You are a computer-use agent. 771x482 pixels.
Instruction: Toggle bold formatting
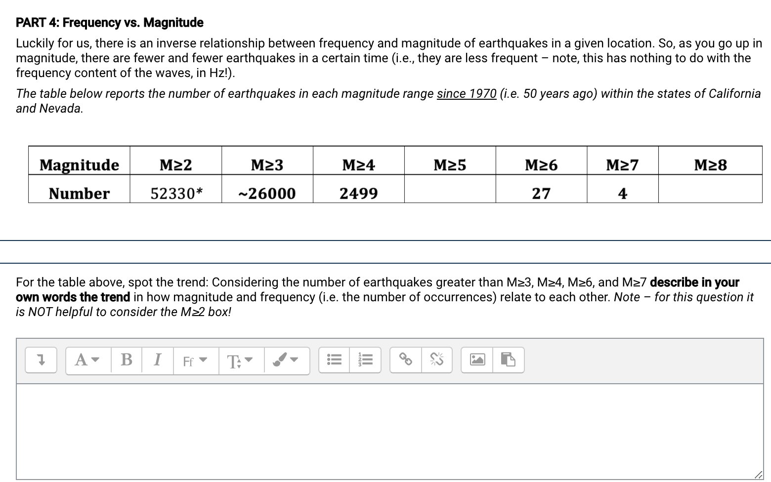[x=126, y=360]
